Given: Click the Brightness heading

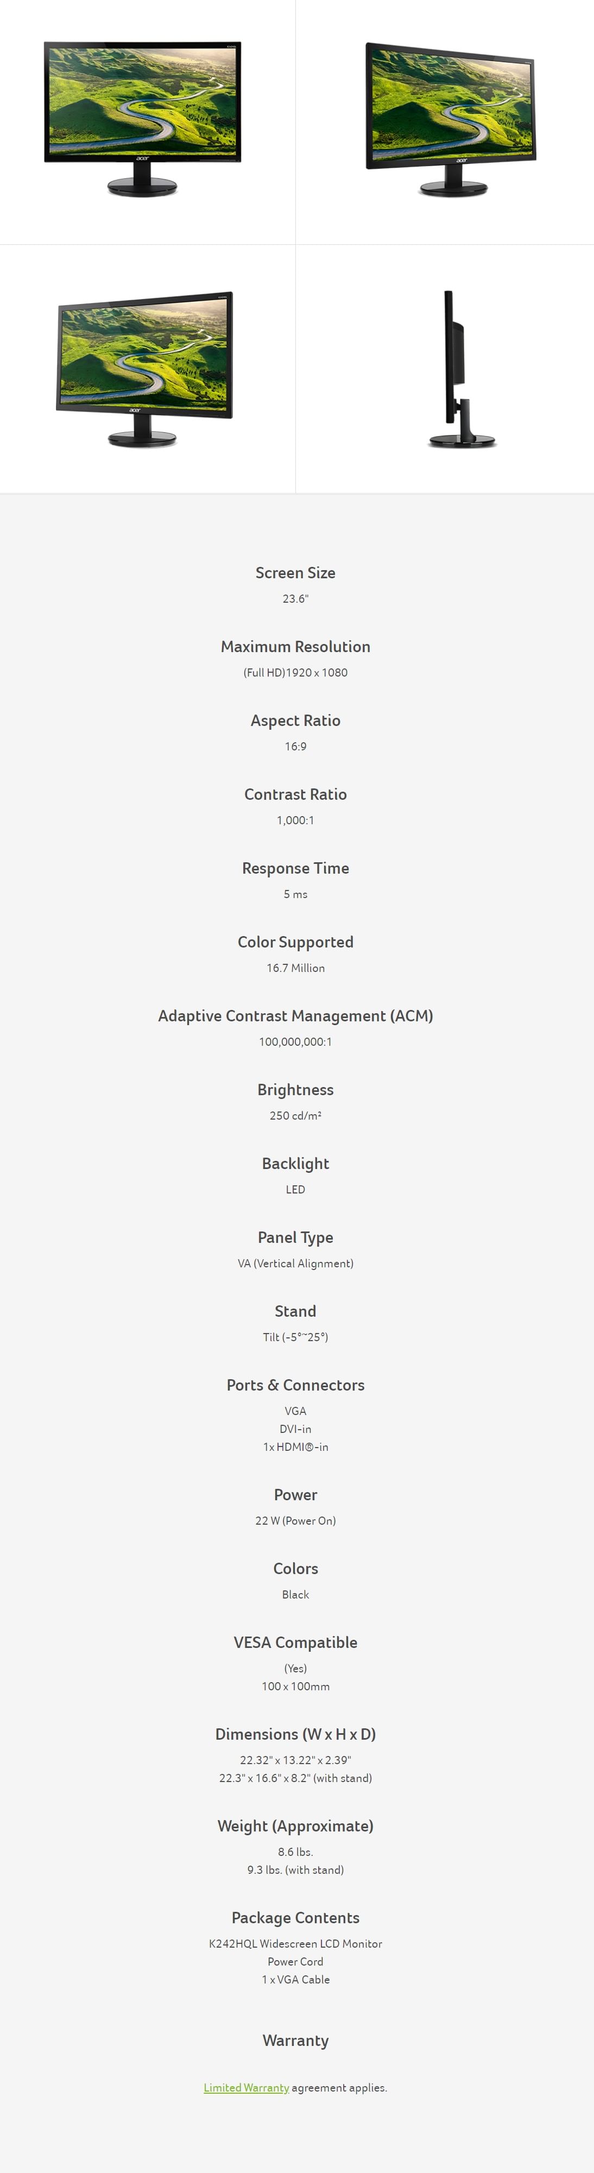Looking at the screenshot, I should coord(295,1089).
